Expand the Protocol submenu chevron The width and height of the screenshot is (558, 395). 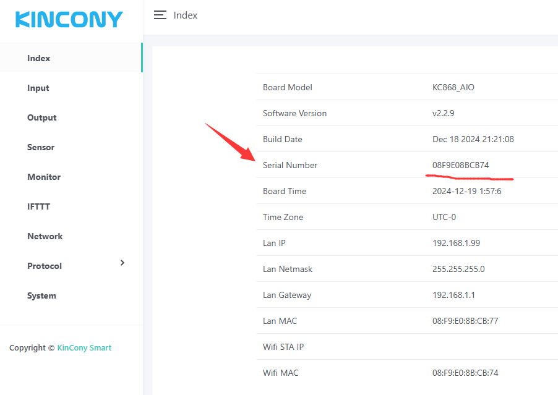122,263
